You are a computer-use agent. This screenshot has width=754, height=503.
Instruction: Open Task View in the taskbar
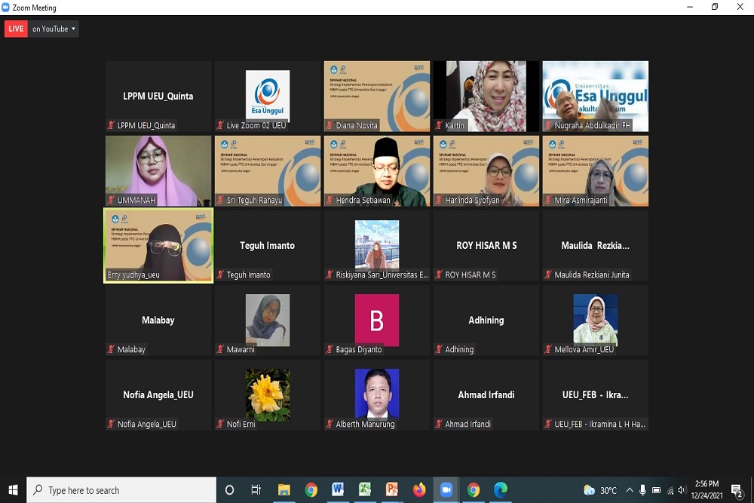[256, 490]
